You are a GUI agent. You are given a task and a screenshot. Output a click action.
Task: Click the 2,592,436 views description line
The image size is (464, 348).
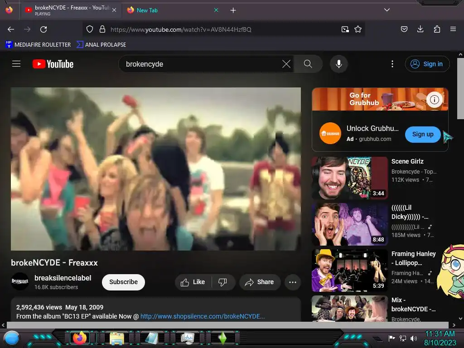pyautogui.click(x=60, y=307)
